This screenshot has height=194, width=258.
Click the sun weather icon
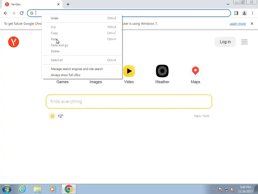52,116
